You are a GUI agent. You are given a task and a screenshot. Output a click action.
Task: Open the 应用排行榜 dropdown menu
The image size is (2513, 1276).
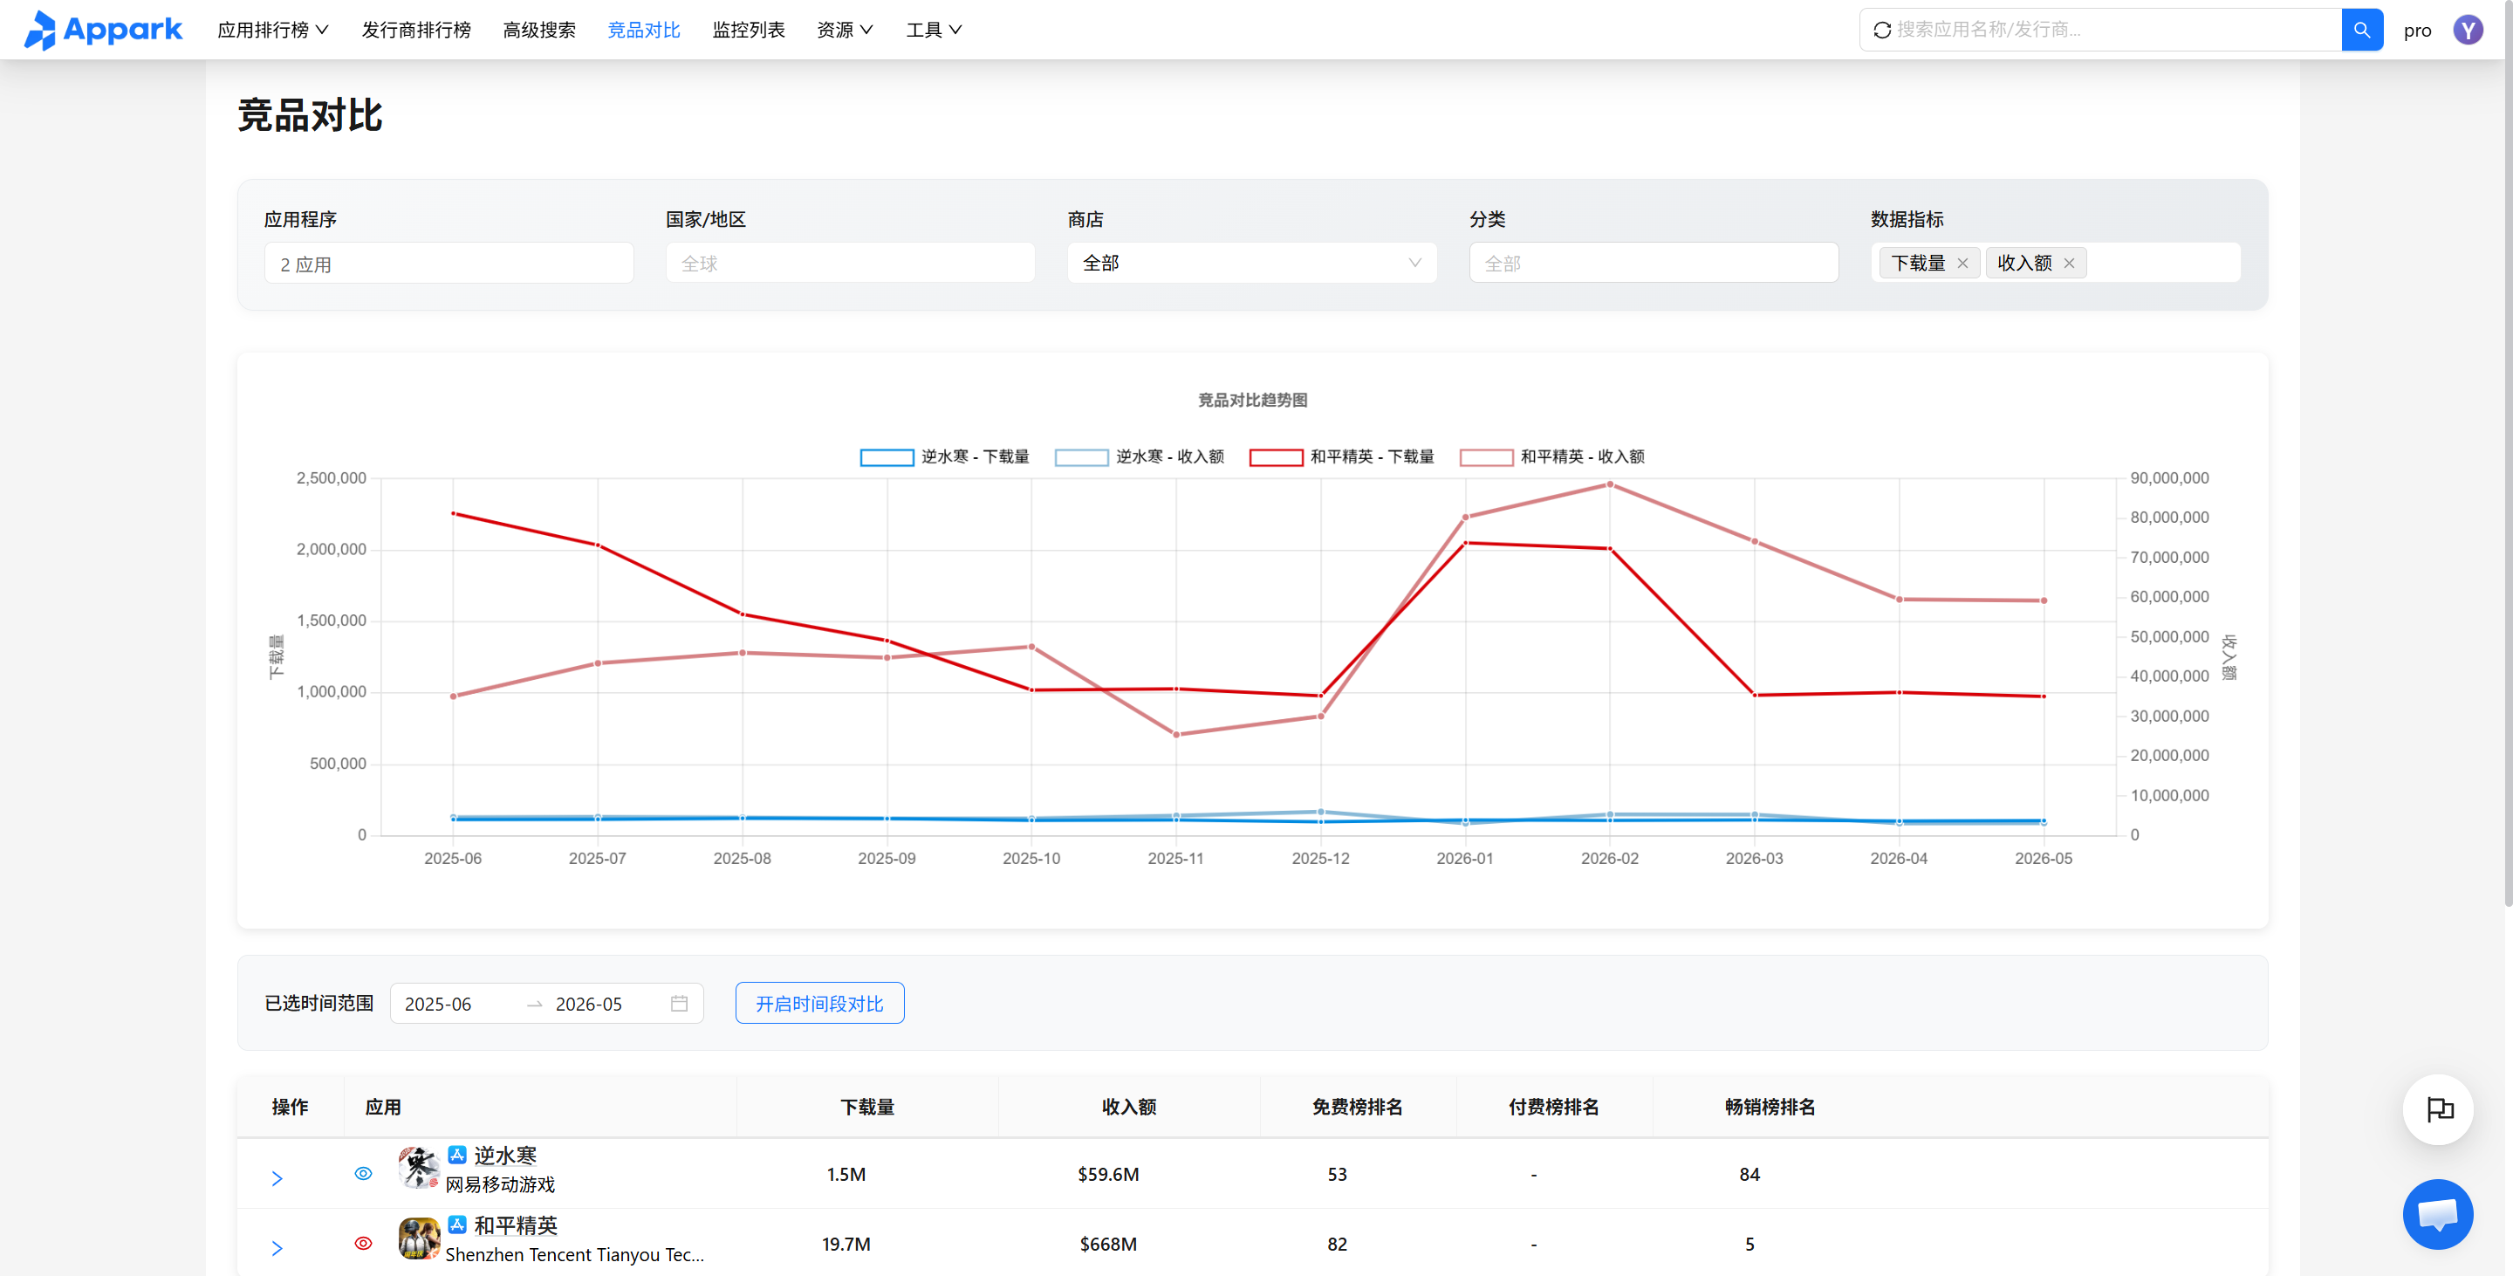273,31
